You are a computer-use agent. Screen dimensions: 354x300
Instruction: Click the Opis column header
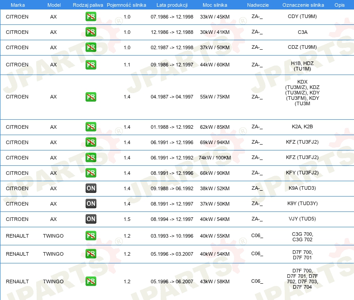(340, 5)
